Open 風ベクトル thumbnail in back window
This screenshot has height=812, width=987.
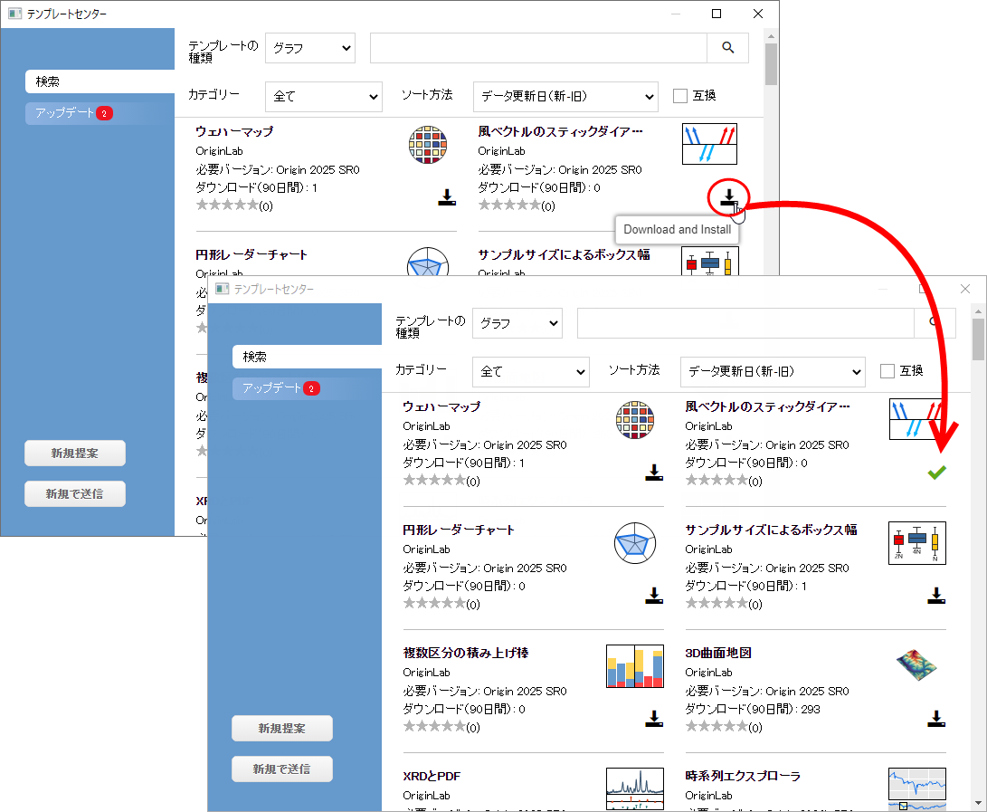tap(709, 144)
